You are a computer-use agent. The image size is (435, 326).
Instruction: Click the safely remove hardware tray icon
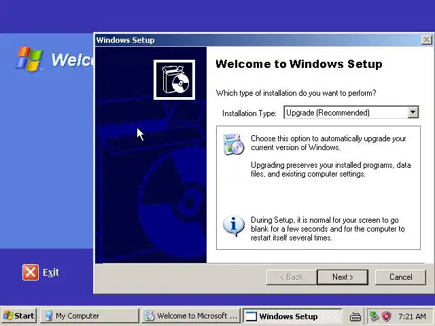374,316
